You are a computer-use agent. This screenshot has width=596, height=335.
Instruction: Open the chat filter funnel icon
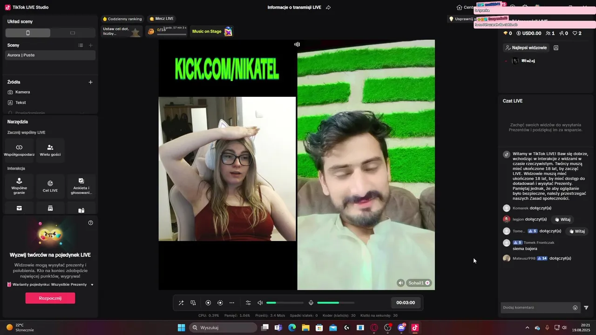[586, 308]
